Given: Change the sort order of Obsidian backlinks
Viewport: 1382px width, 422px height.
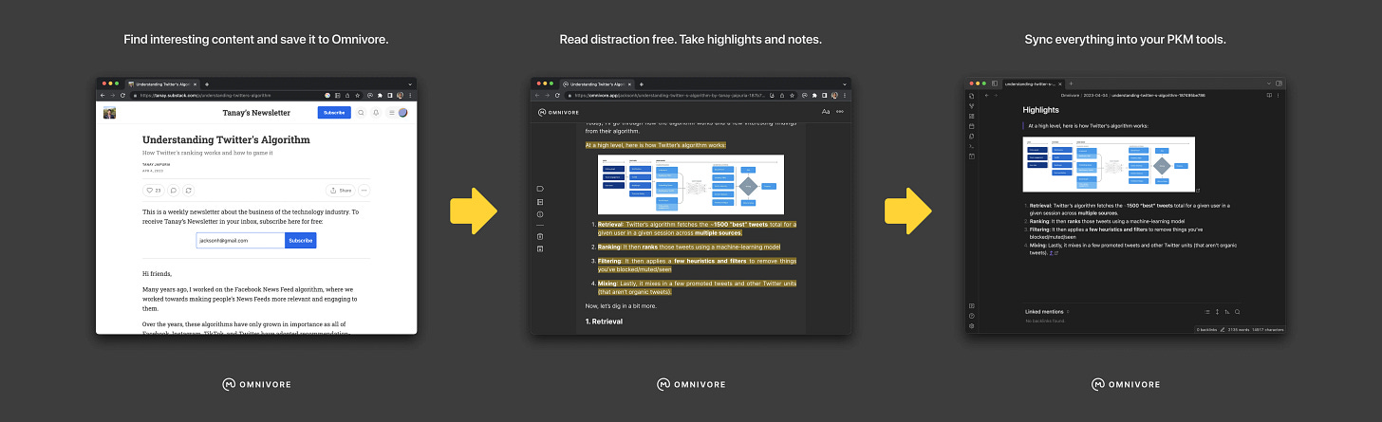Looking at the screenshot, I should pos(1227,311).
